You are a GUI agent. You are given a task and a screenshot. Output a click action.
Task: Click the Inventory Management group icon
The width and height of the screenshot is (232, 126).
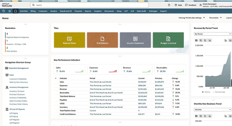pyautogui.click(x=7, y=87)
